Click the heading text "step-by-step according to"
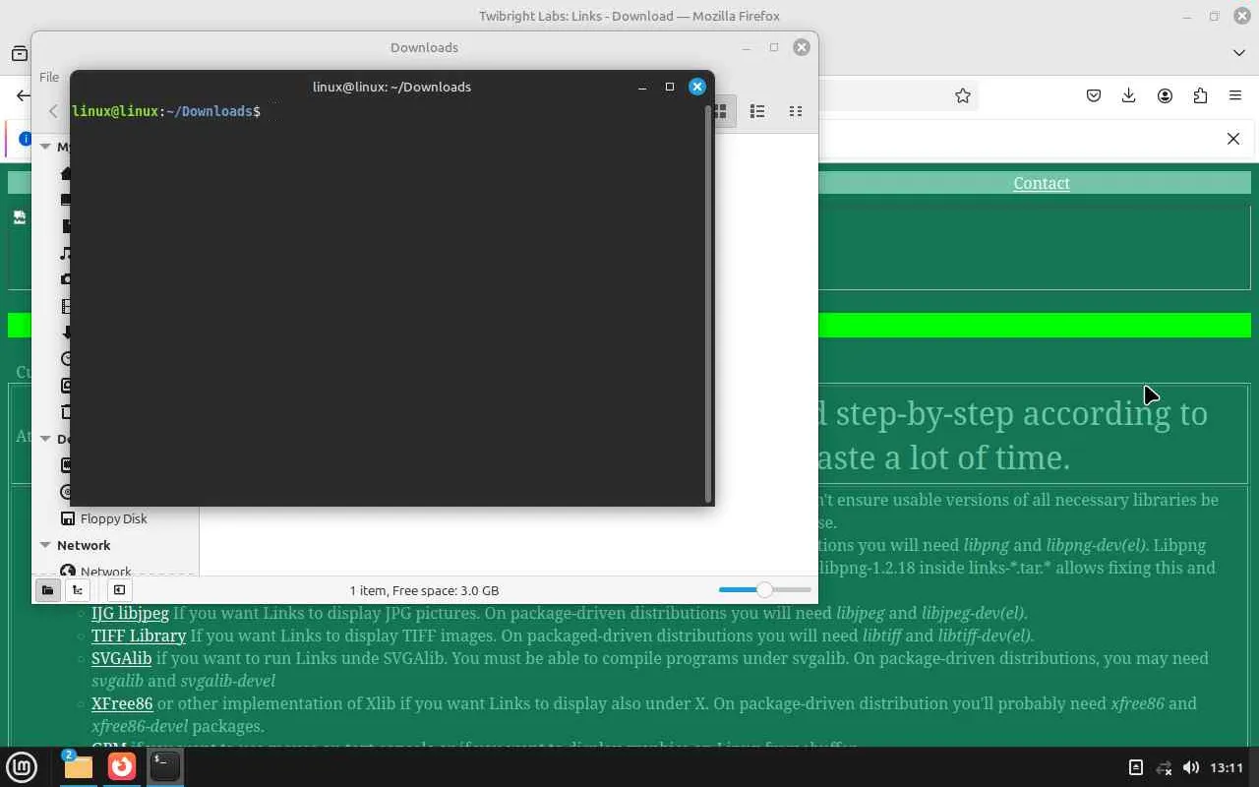The image size is (1259, 787). click(1021, 413)
